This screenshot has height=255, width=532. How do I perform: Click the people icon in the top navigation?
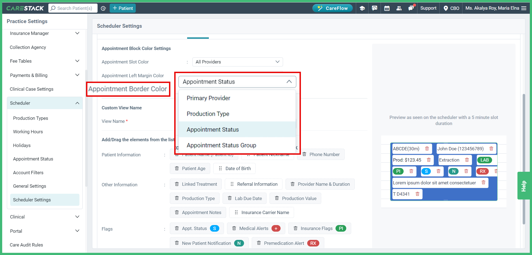[x=399, y=8]
